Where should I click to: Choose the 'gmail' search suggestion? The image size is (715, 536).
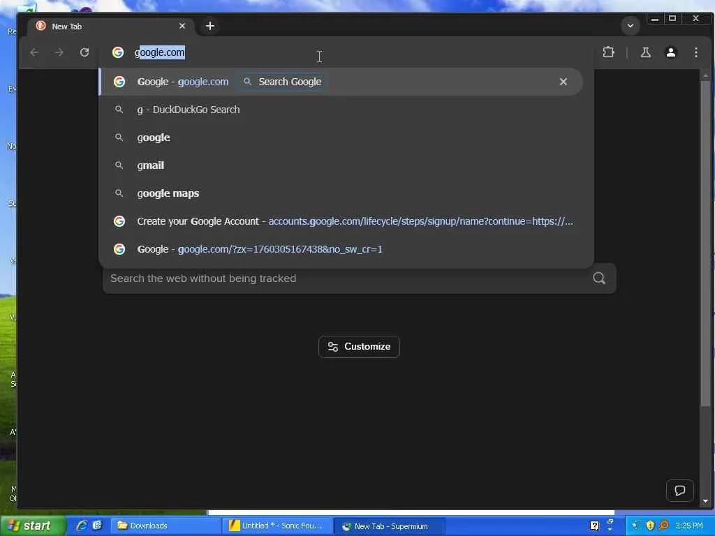pos(341,165)
